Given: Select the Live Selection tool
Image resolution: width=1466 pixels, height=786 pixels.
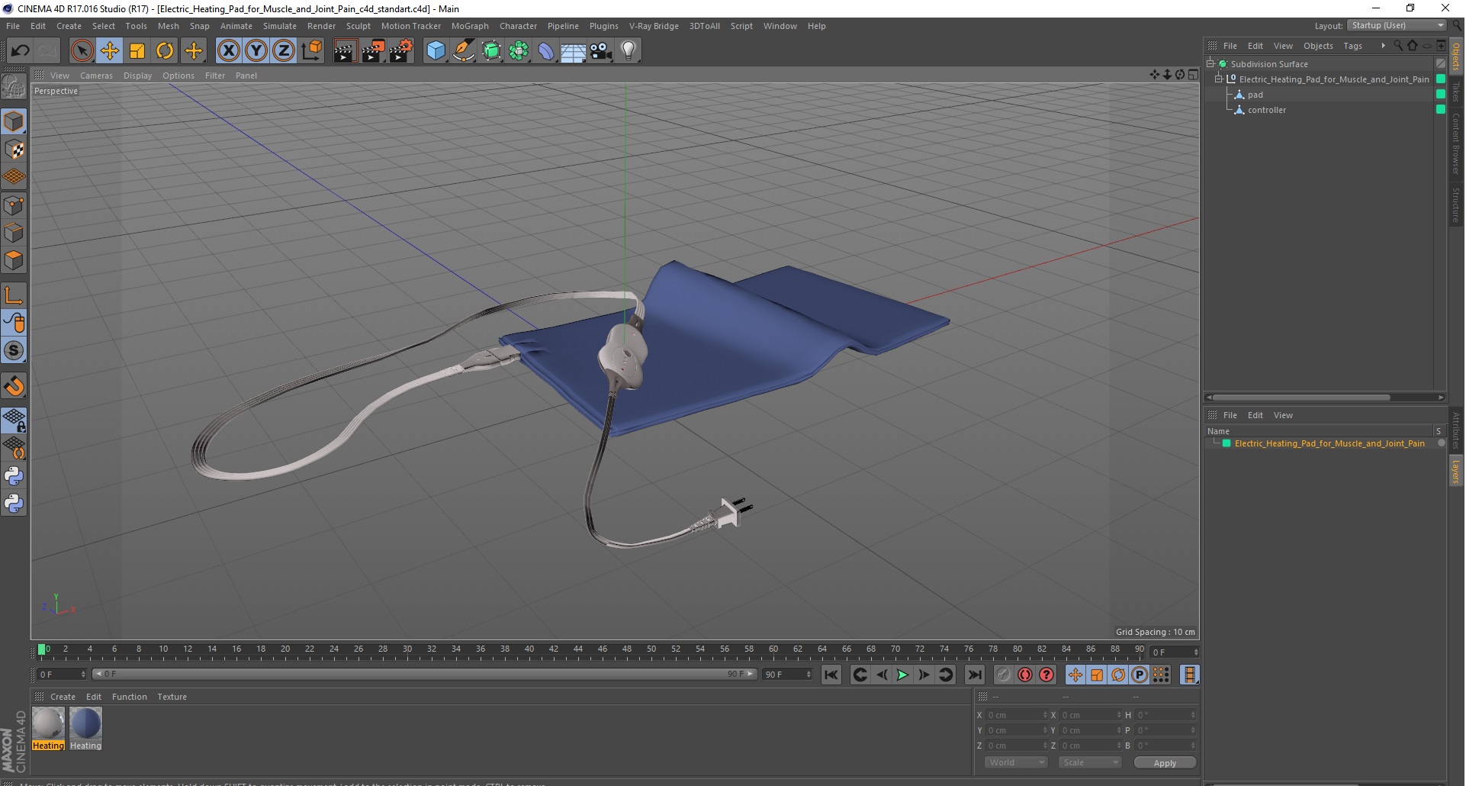Looking at the screenshot, I should pos(82,51).
